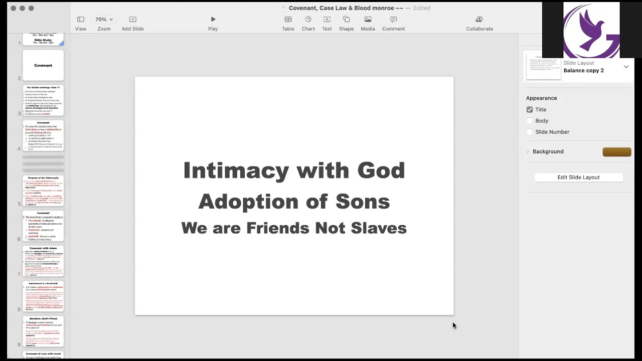Open the Media insert menu
This screenshot has width=642, height=361.
coord(368,19)
